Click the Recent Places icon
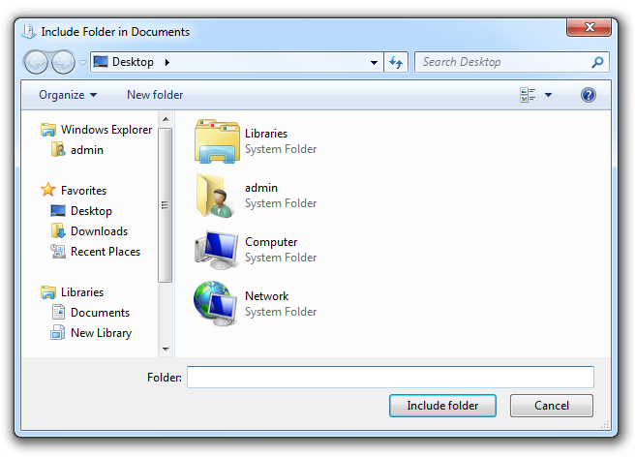 pyautogui.click(x=58, y=251)
